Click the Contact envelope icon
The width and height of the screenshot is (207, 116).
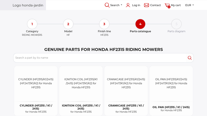(146, 5)
